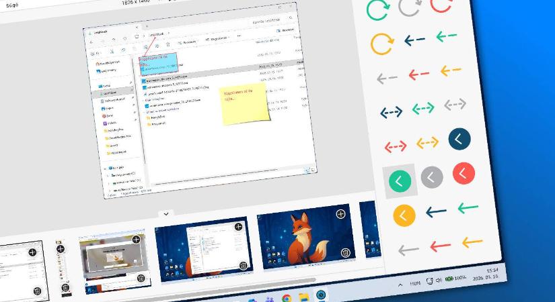Image resolution: width=555 pixels, height=302 pixels.
Task: Collapse the capture tray with the chevron
Action: [x=166, y=213]
